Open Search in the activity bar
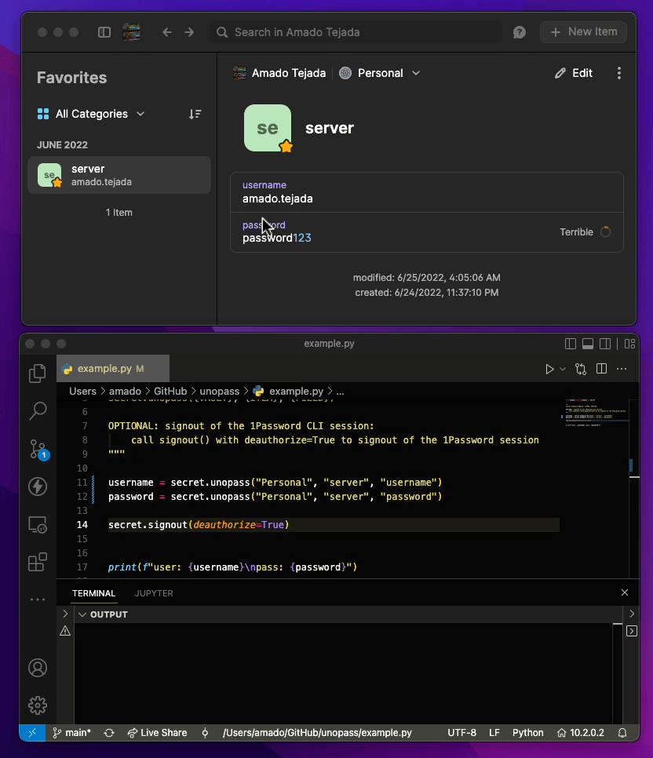This screenshot has height=758, width=653. 37,410
